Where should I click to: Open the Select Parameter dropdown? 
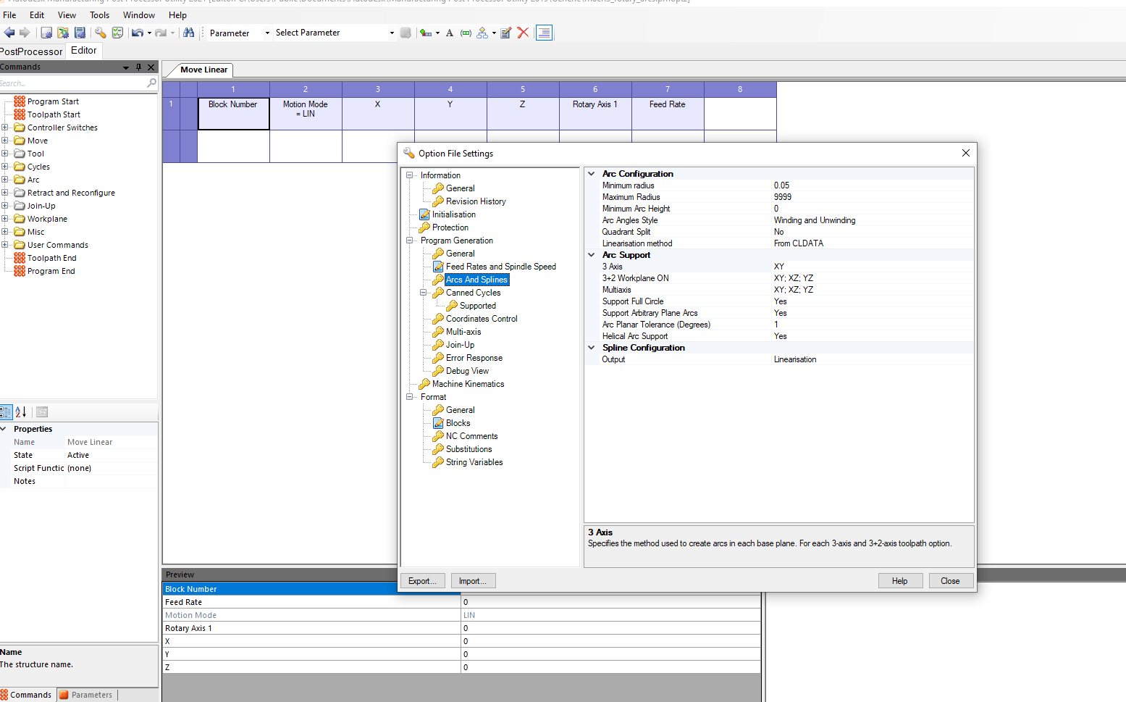[x=392, y=33]
